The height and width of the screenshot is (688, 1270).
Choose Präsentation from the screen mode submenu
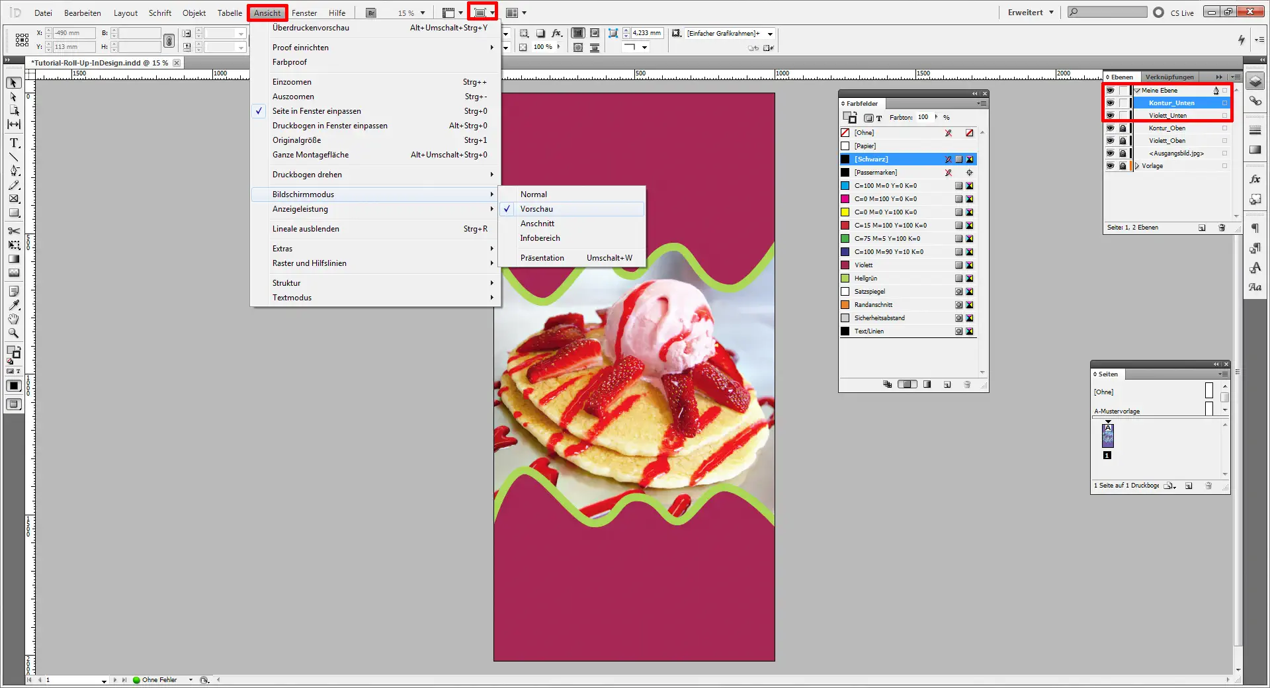542,257
